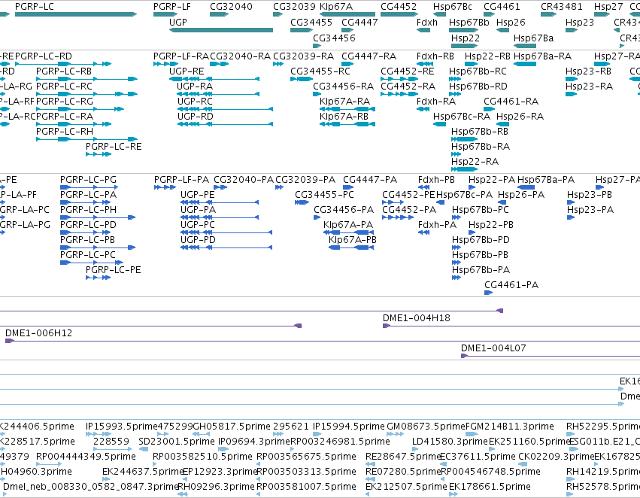Select the EK212507.5prime EST label

point(406,487)
